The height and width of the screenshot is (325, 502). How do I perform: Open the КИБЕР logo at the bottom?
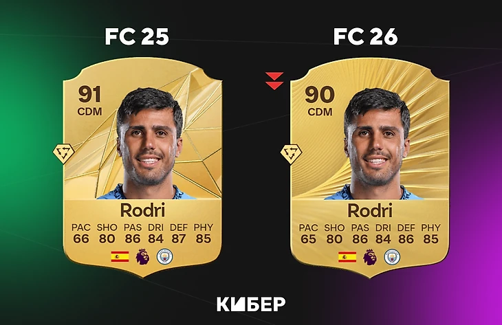coord(251,304)
